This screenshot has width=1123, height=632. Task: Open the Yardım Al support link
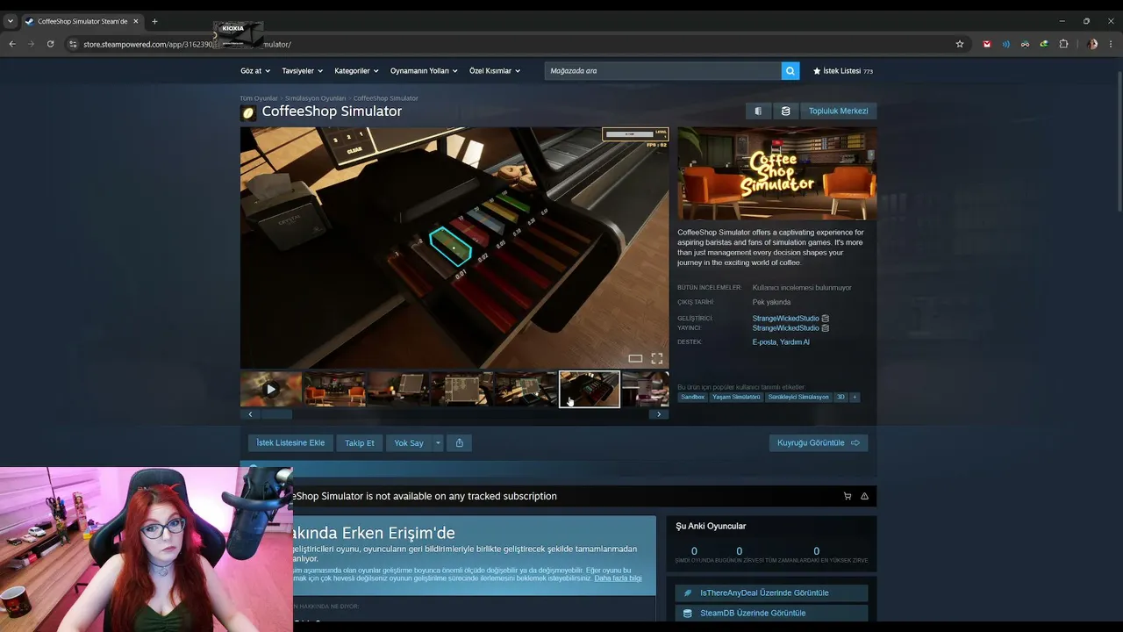795,342
